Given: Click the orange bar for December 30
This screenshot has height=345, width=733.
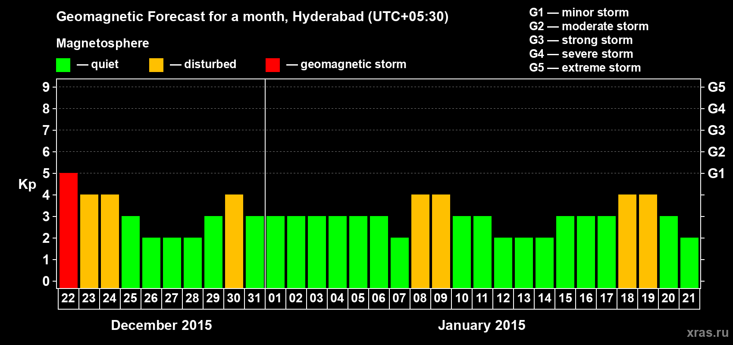Looking at the screenshot, I should (234, 241).
